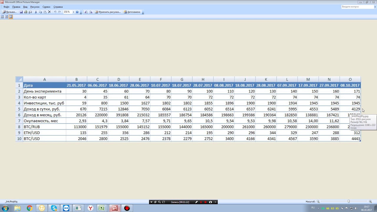The height and width of the screenshot is (212, 377).
Task: Switch to Filmstrip view mode
Action: coord(6,17)
